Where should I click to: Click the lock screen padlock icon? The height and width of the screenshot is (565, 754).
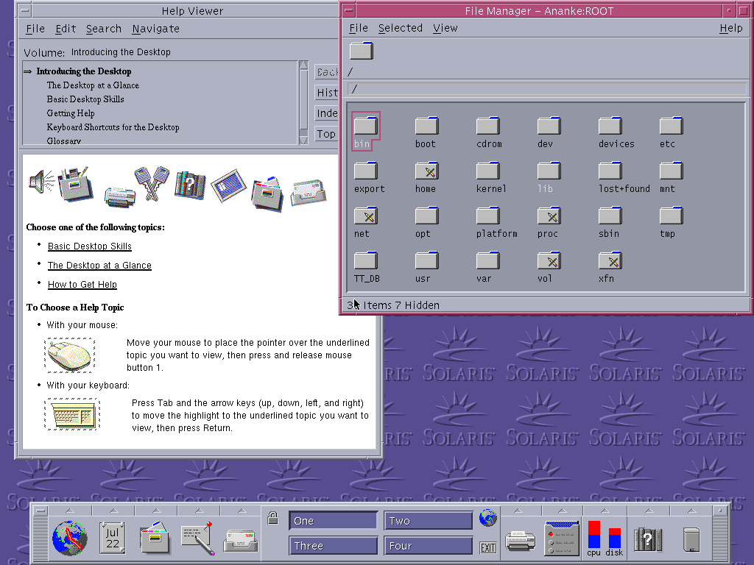coord(273,519)
